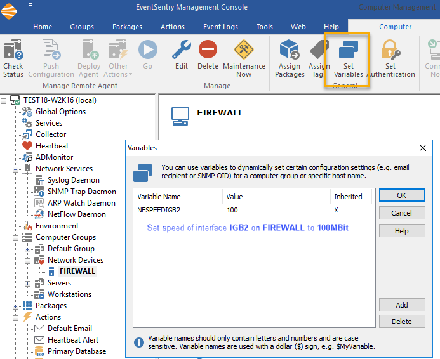
Task: Switch to the Groups tab
Action: coord(82,27)
